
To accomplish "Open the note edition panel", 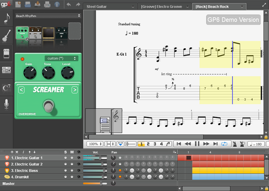I will [x=7, y=18].
